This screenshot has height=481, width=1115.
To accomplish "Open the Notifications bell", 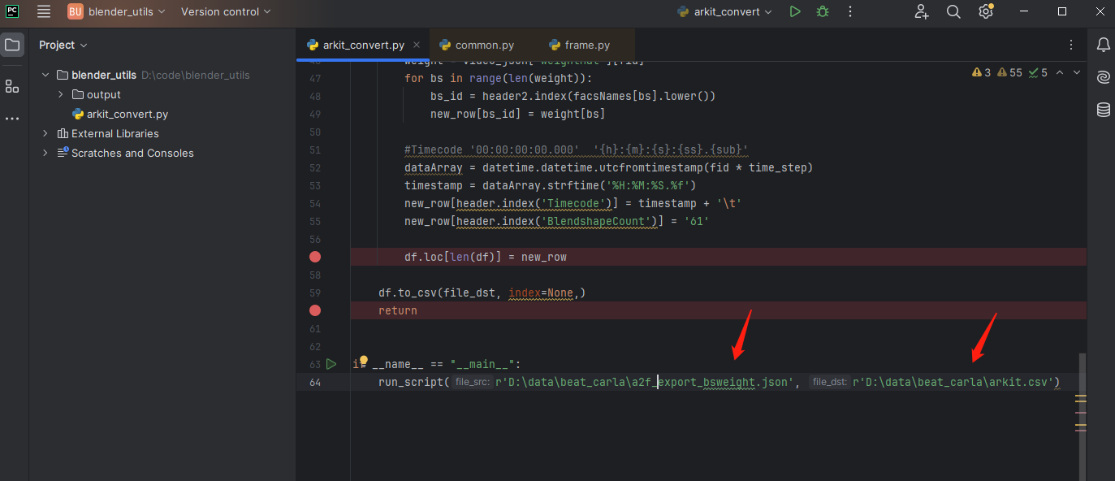I will pos(1103,45).
